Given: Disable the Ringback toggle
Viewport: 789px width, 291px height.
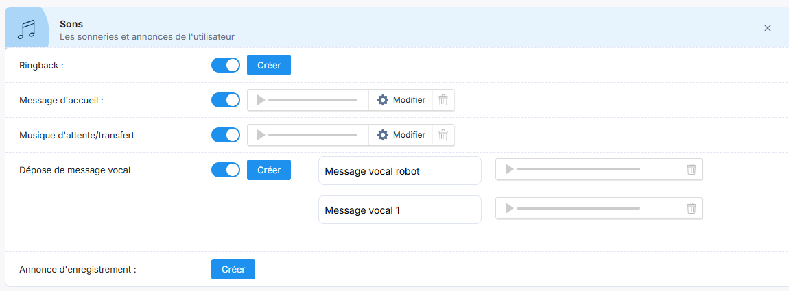Looking at the screenshot, I should (226, 65).
